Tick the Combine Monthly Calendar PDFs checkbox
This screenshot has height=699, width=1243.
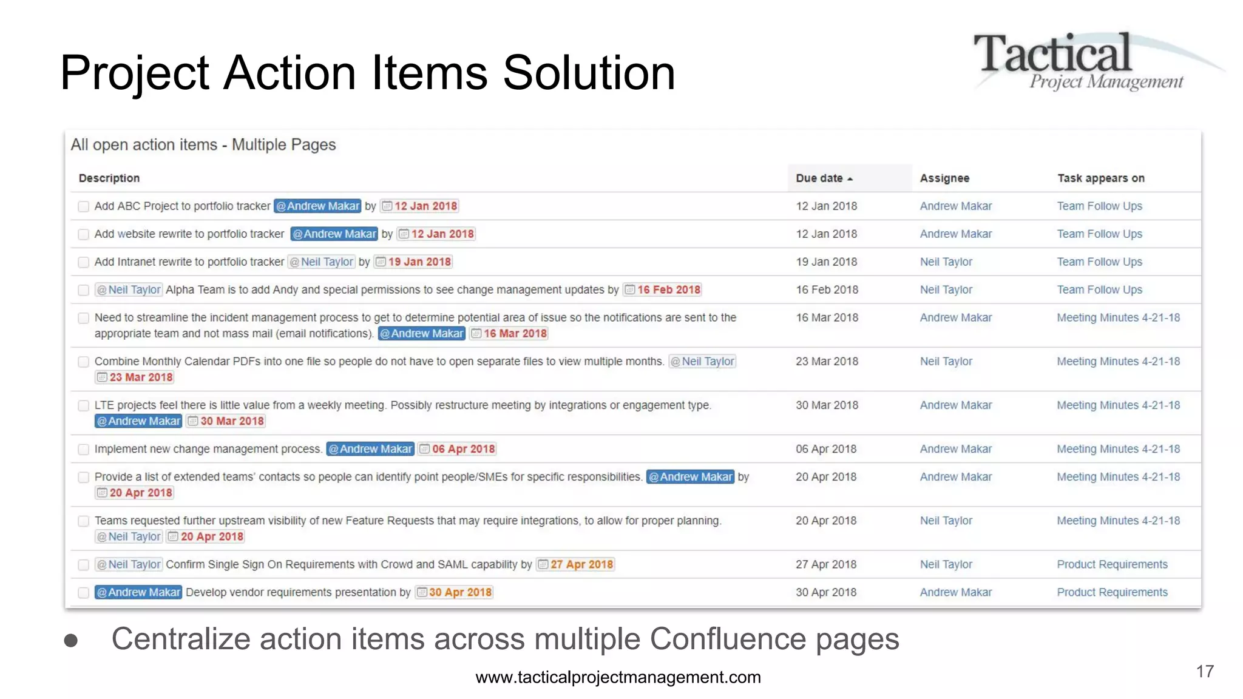click(x=84, y=362)
